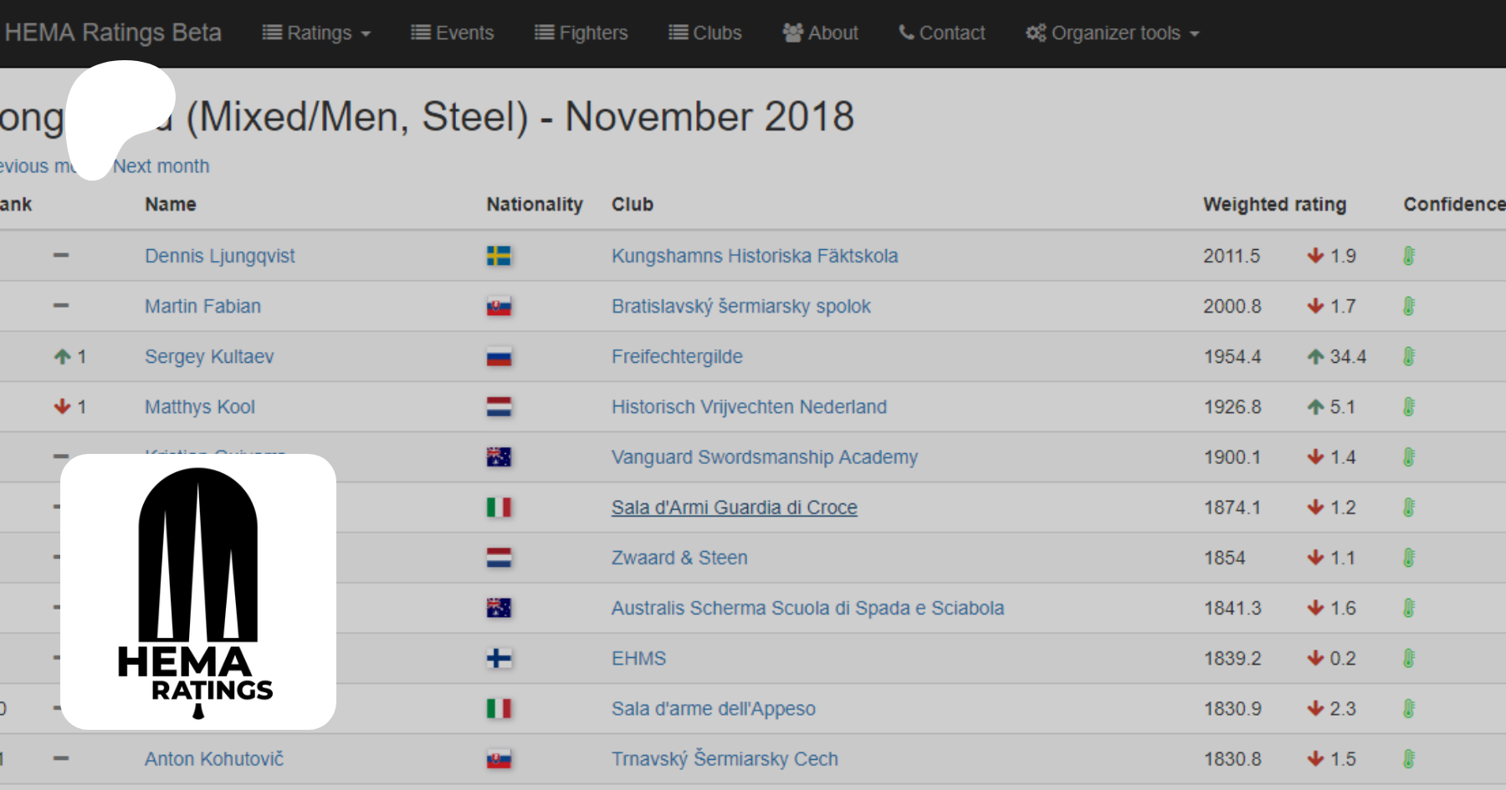Open the About page

click(821, 33)
